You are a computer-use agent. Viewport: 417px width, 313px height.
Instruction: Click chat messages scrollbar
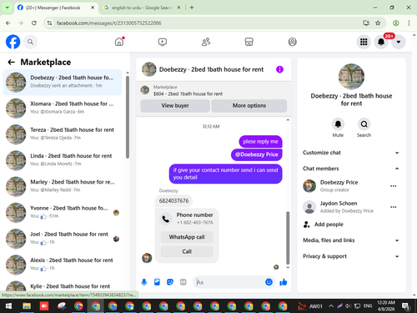pyautogui.click(x=288, y=238)
